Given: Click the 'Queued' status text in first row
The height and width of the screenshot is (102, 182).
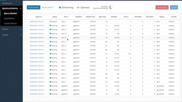Looking at the screenshot, I should (54, 22).
